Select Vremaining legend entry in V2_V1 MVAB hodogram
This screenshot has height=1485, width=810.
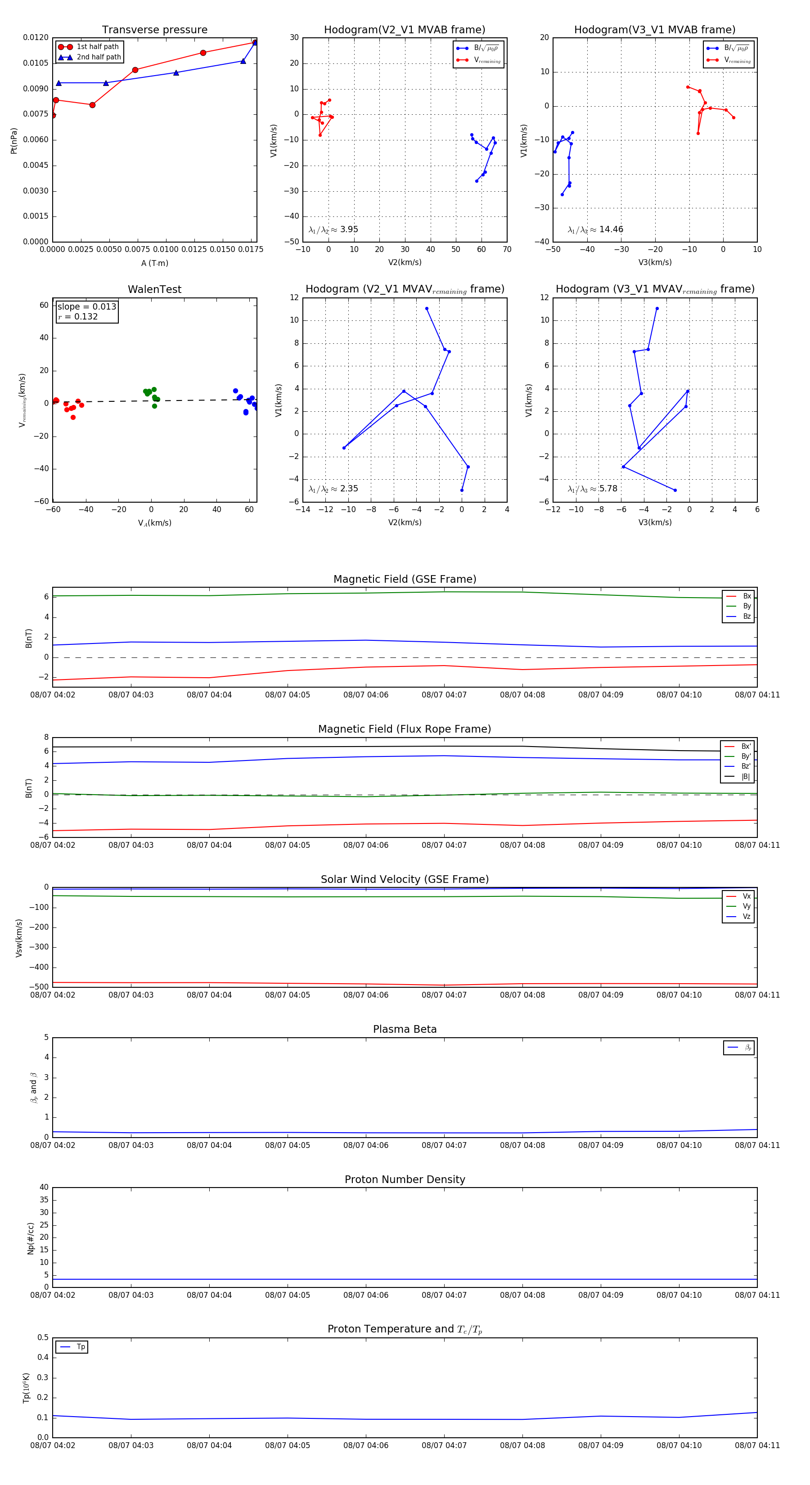478,60
